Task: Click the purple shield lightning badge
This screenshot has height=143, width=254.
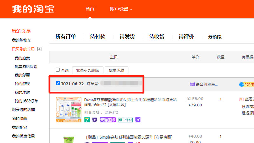Action: (x=95, y=120)
